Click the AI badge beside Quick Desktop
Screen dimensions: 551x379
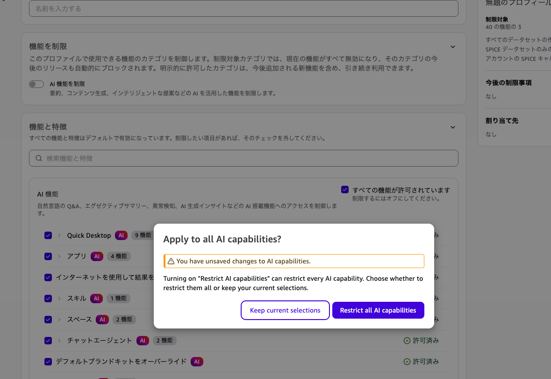point(121,235)
